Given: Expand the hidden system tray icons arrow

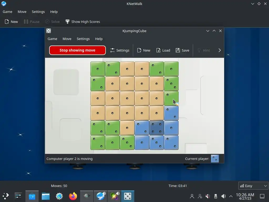Looking at the screenshot, I should click(x=231, y=196).
